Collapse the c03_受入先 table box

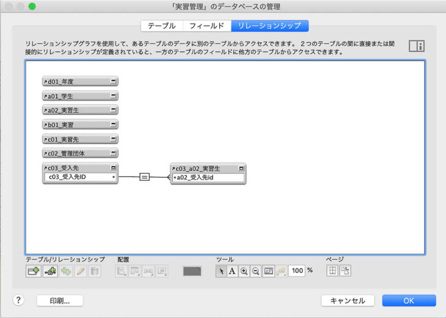(x=113, y=168)
